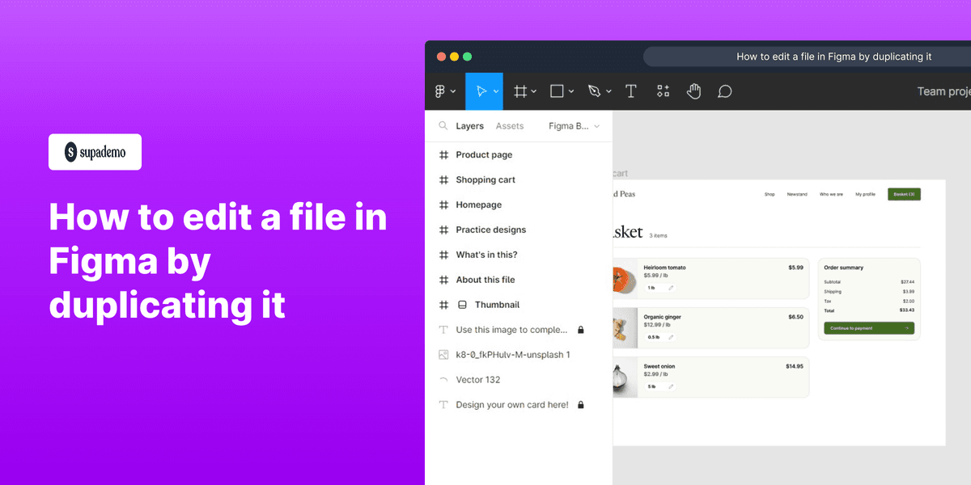The width and height of the screenshot is (971, 485).
Task: Open the Shape tools dropdown arrow
Action: [570, 91]
